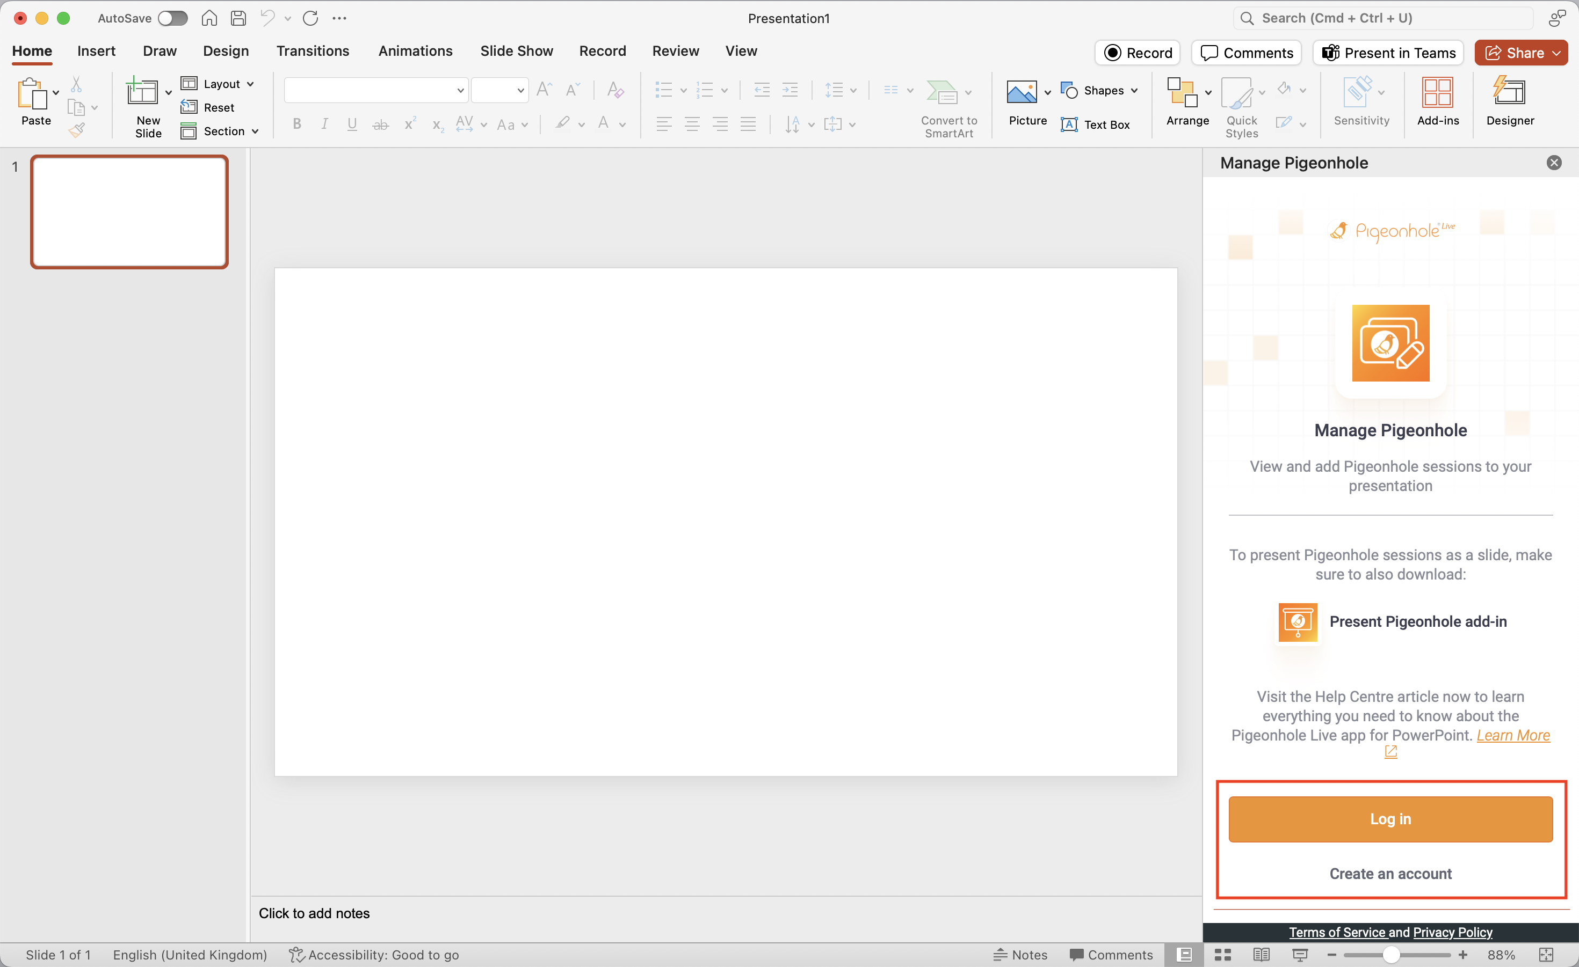Click the New Slide icon
This screenshot has height=967, width=1579.
(x=142, y=92)
